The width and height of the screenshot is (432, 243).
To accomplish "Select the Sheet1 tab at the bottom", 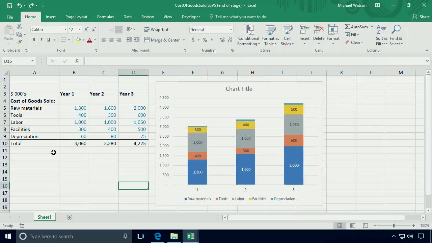I will point(44,217).
